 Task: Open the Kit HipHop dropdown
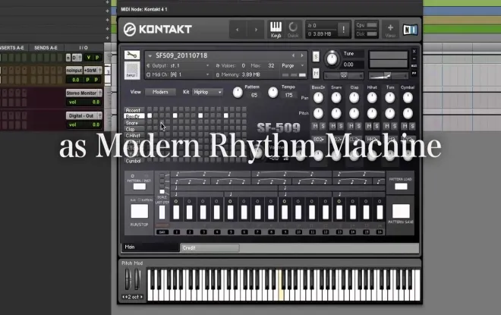point(207,92)
